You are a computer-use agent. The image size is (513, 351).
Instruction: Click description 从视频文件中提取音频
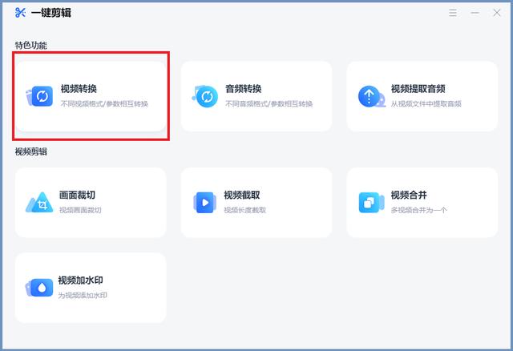426,103
